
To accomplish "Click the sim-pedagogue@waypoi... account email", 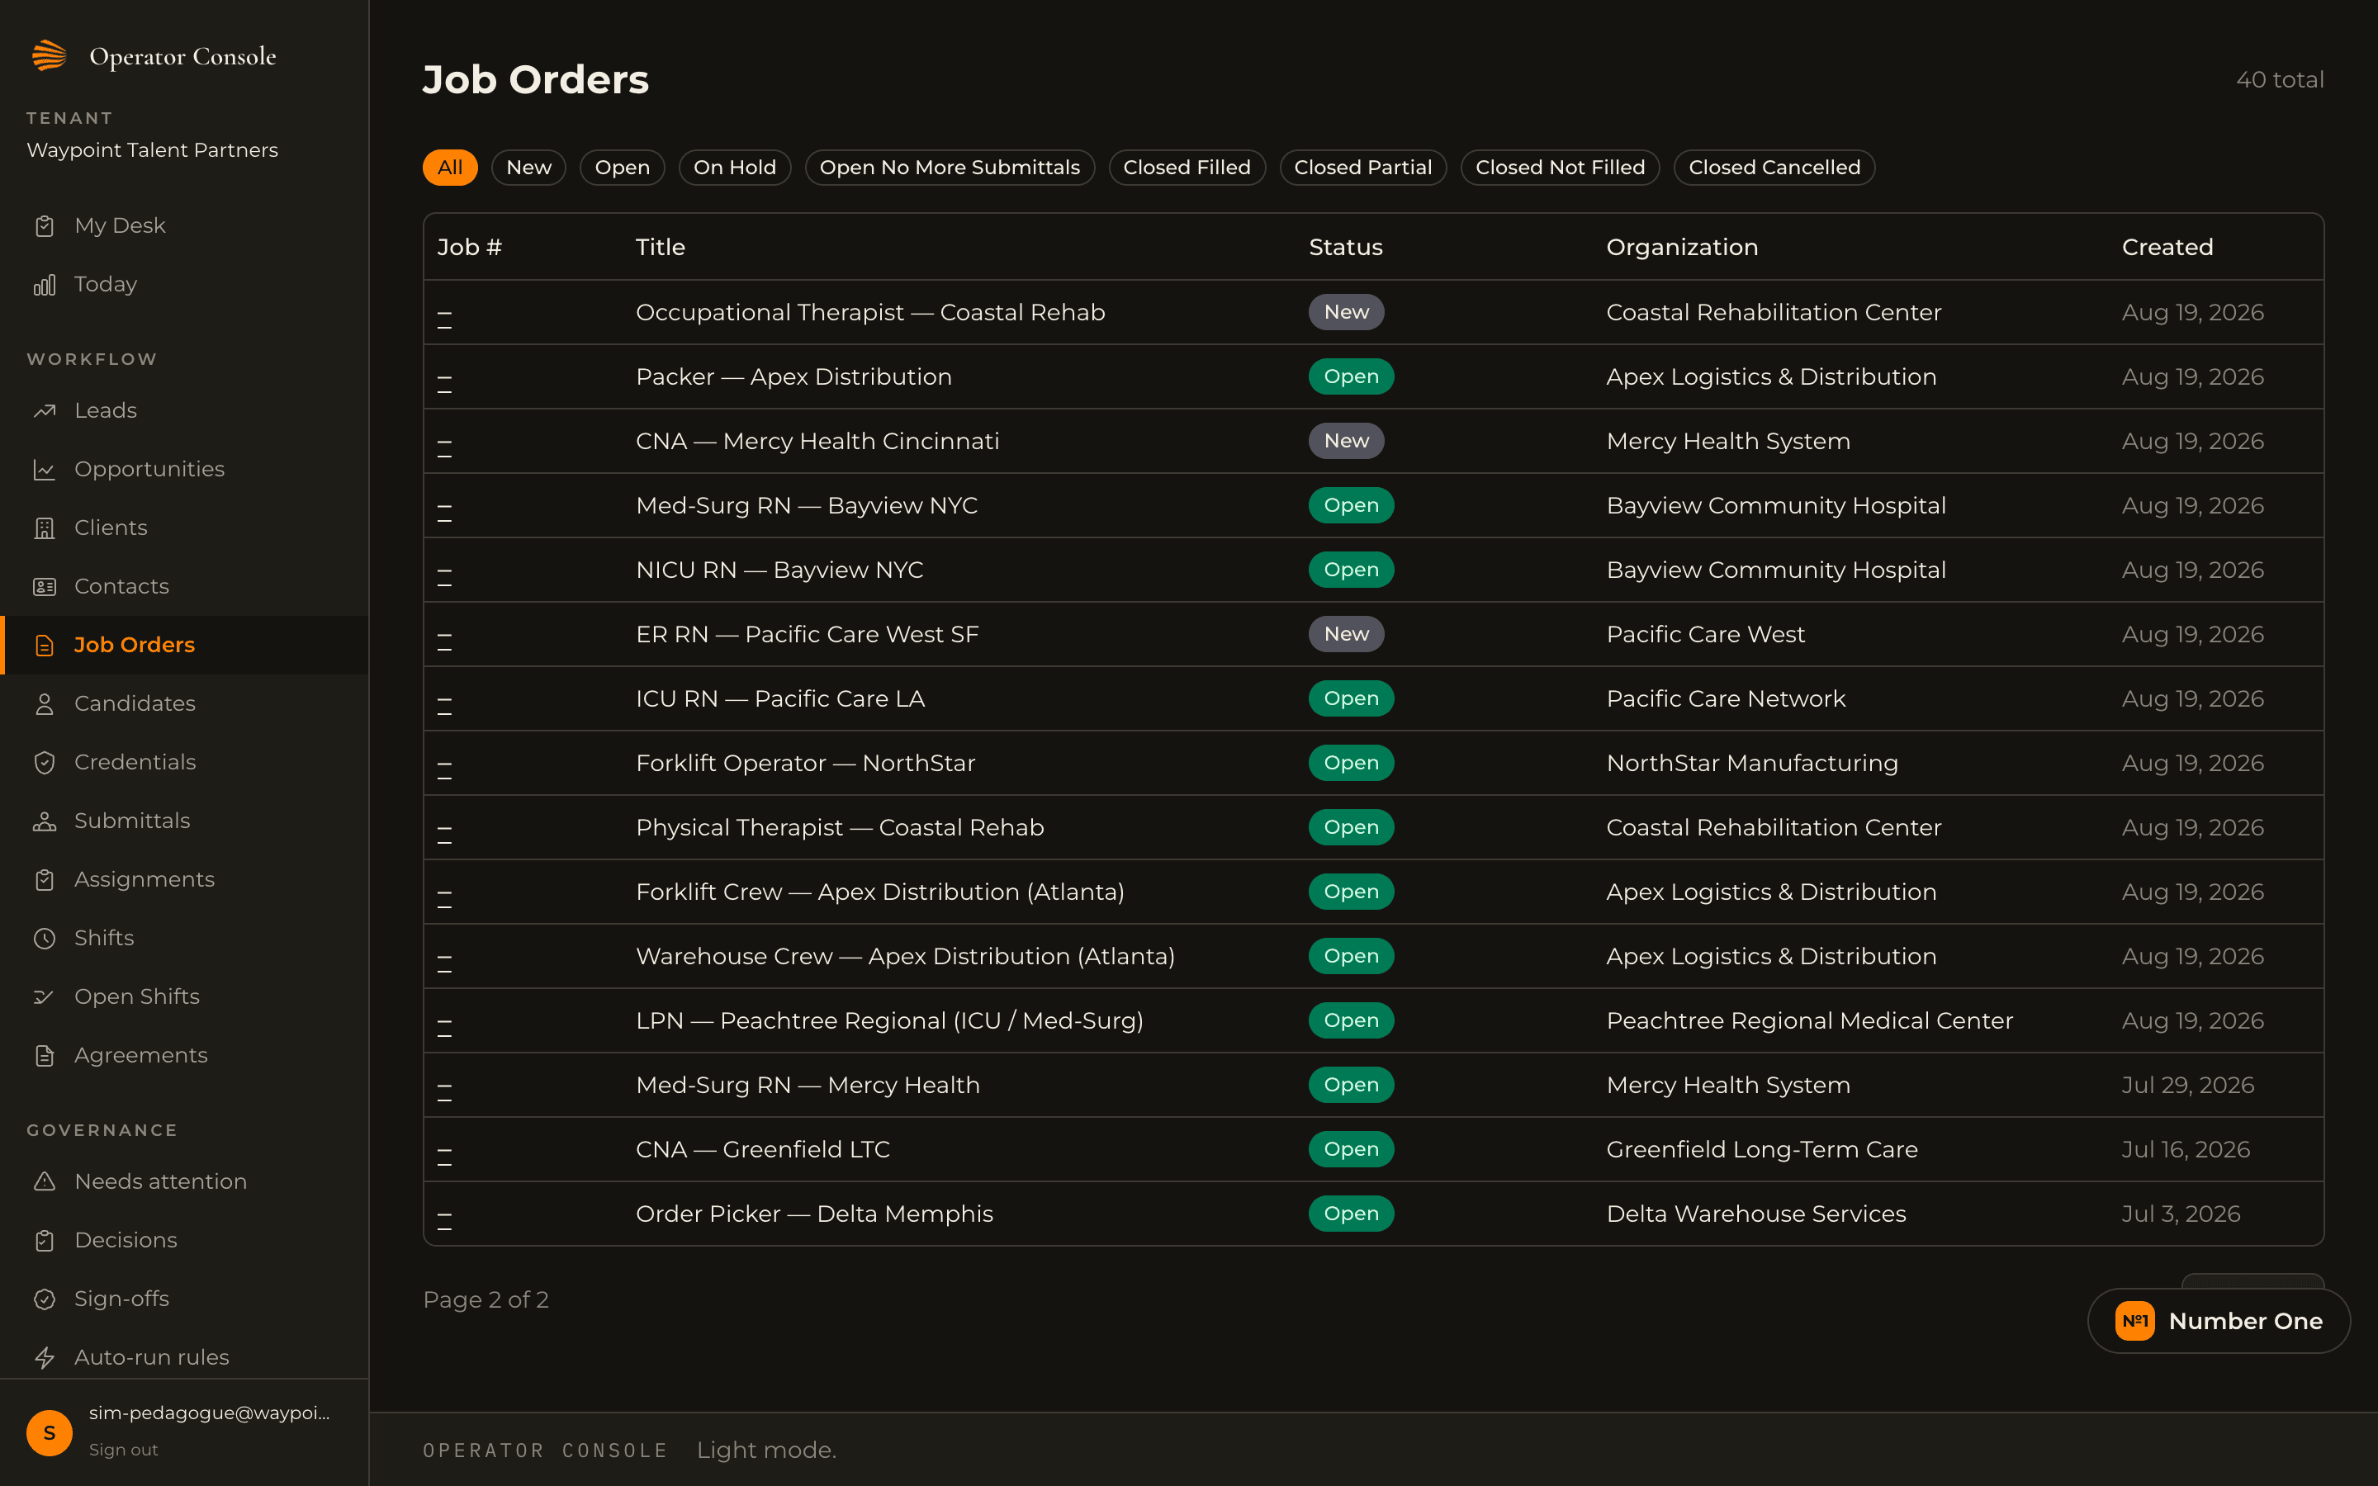I will pyautogui.click(x=209, y=1413).
